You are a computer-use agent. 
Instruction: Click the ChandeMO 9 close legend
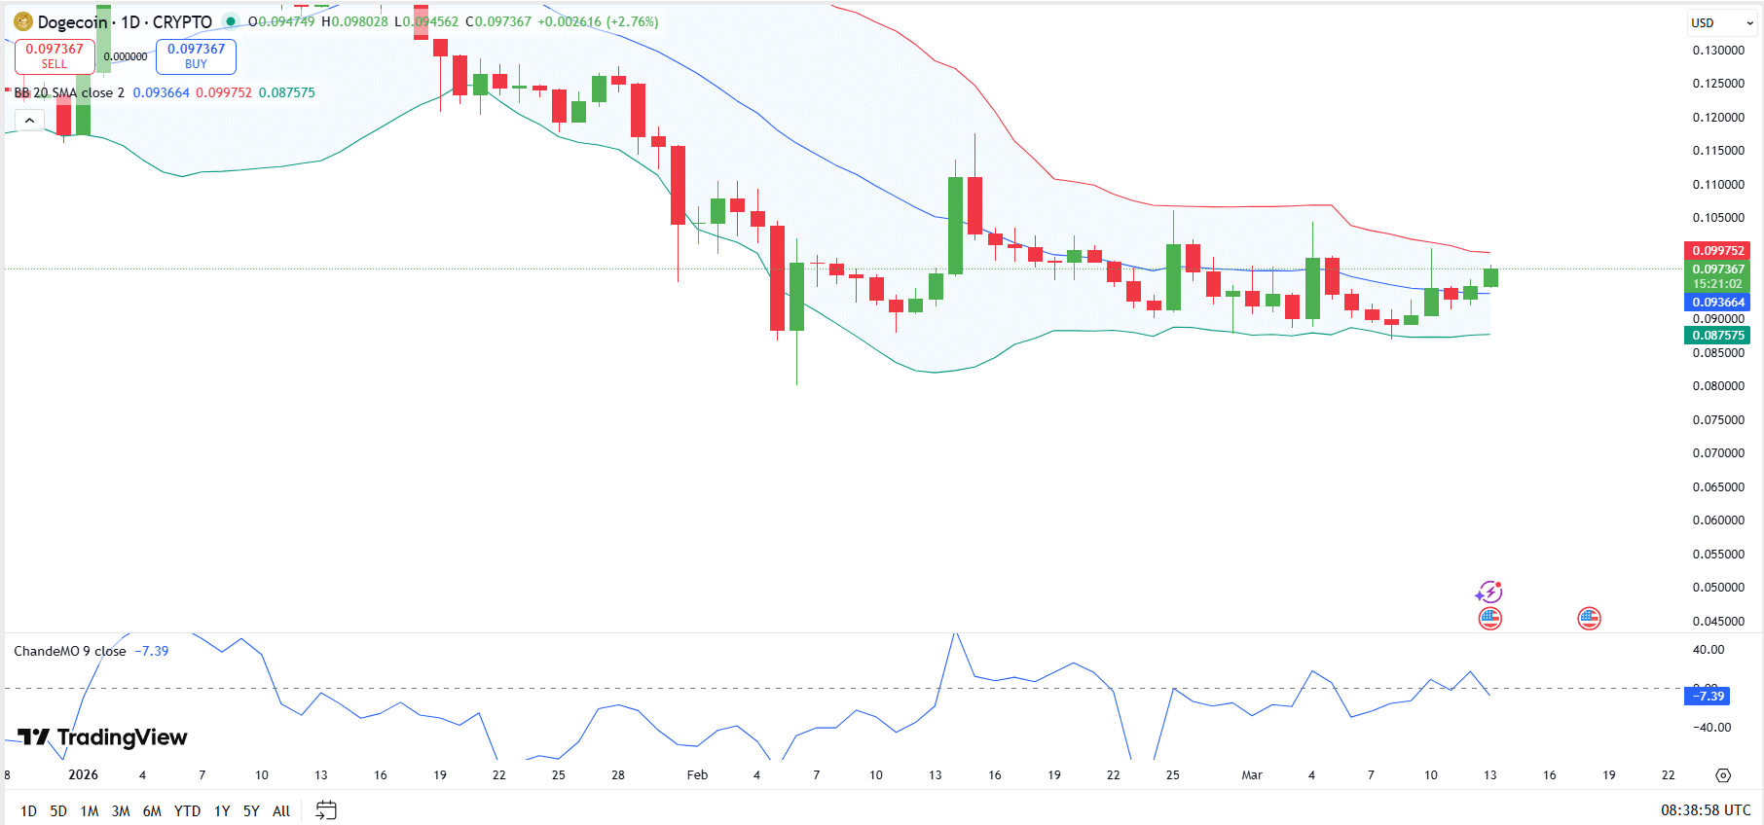(x=70, y=651)
